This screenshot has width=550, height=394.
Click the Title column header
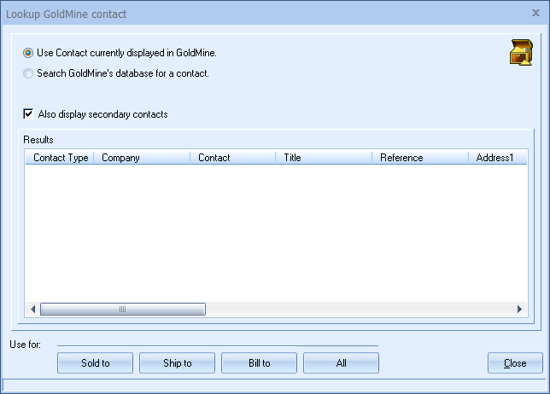pyautogui.click(x=323, y=158)
